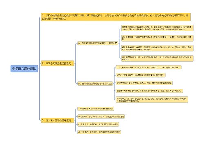The height and width of the screenshot is (147, 204).
Task: Select the two-line last leaf node of branch (2)
Action: pos(152,100)
